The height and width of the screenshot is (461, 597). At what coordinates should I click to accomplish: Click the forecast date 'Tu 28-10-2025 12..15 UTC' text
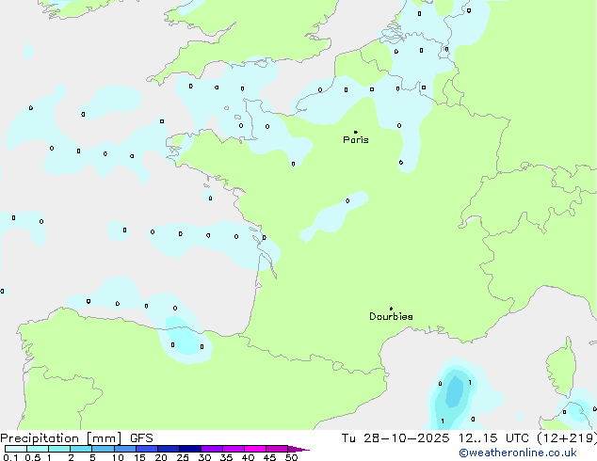[435, 438]
